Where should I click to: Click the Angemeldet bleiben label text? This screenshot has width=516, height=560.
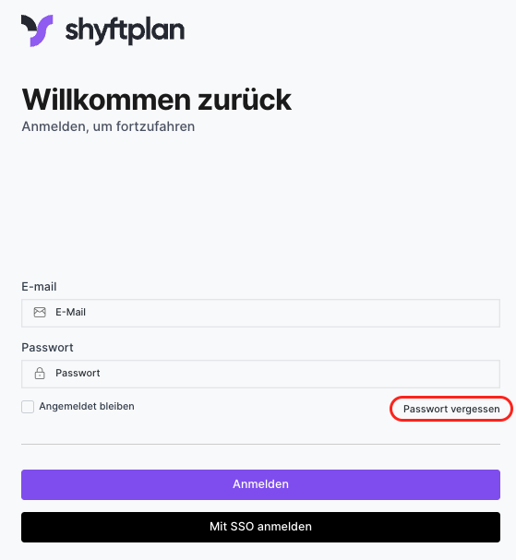coord(87,407)
